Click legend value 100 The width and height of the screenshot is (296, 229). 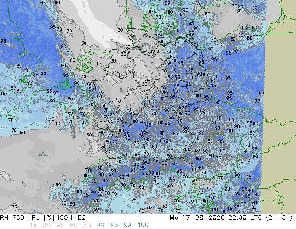[143, 225]
